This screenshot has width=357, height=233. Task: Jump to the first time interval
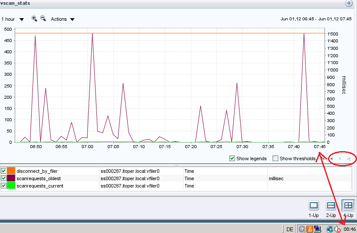(x=323, y=159)
